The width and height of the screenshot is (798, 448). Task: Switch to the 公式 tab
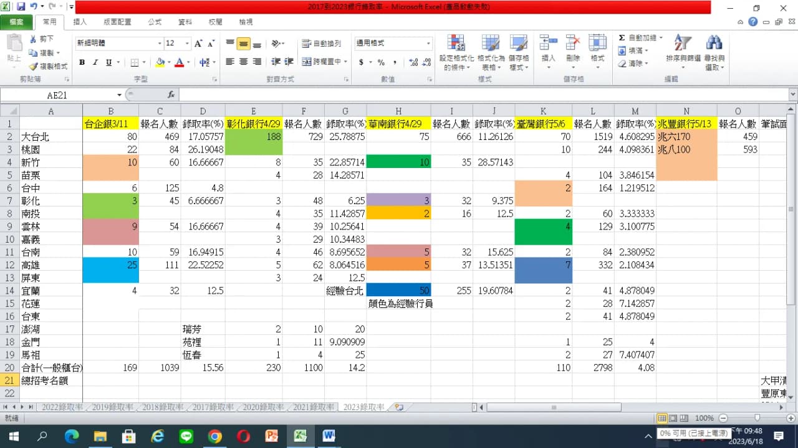(x=155, y=22)
